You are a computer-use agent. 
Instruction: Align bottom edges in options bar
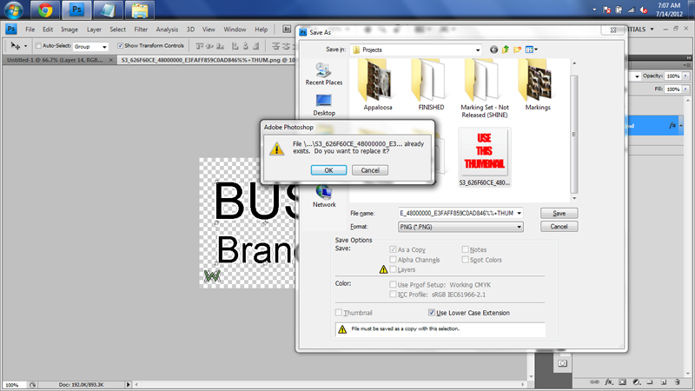click(x=220, y=46)
